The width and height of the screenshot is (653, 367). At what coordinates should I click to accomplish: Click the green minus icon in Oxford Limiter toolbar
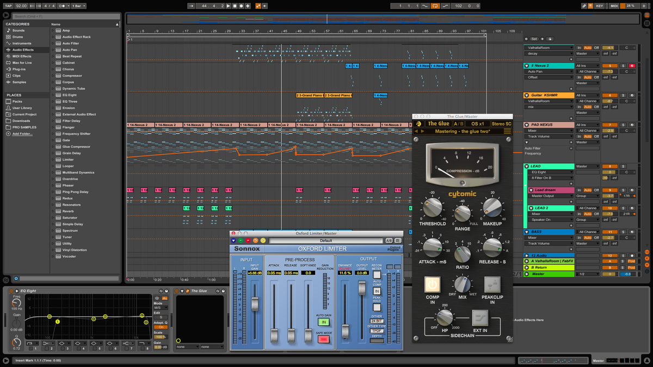241,240
